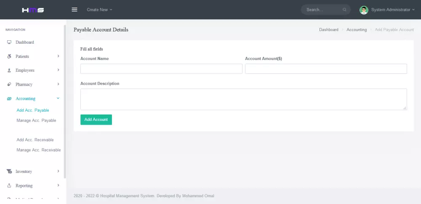Select Reporting in the navigation

24,186
